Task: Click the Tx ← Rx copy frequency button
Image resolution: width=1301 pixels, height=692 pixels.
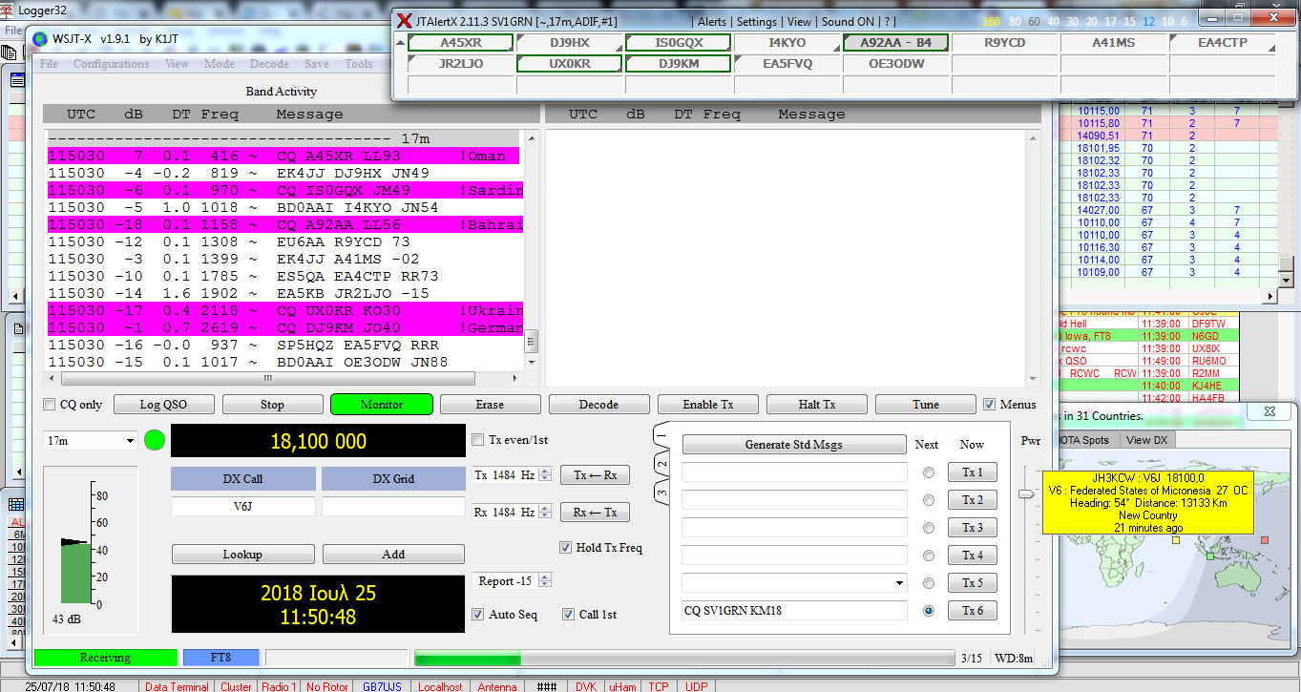Action: (x=595, y=474)
